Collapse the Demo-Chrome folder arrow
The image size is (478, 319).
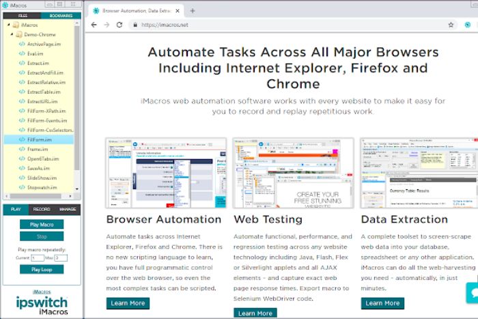(x=14, y=34)
